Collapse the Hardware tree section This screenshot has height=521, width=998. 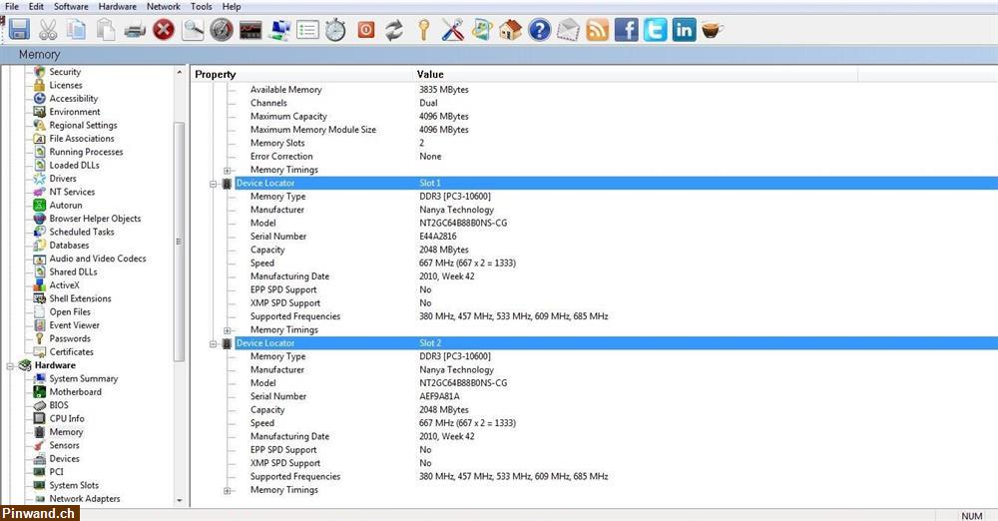[11, 365]
